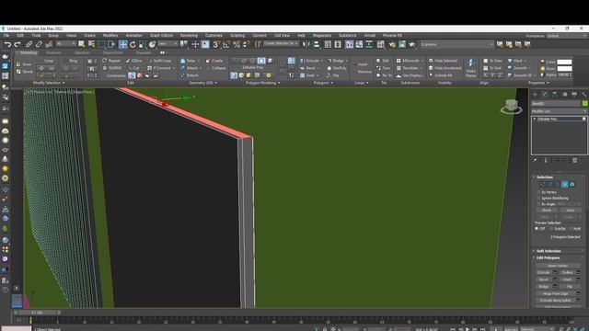The image size is (589, 331).
Task: Select Element sub-object level in Selection rollout
Action: pos(572,184)
